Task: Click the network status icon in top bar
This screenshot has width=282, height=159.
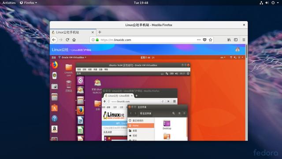Action: pos(261,3)
